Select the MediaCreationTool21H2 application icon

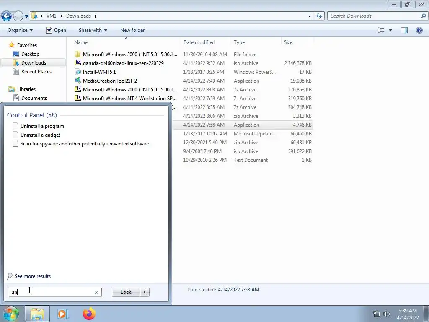point(78,80)
